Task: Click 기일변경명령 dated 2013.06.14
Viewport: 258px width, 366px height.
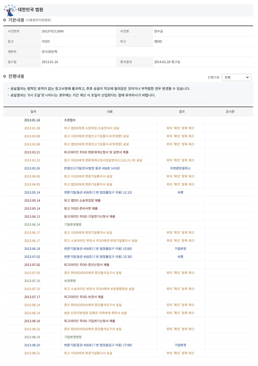Action: pos(73,224)
